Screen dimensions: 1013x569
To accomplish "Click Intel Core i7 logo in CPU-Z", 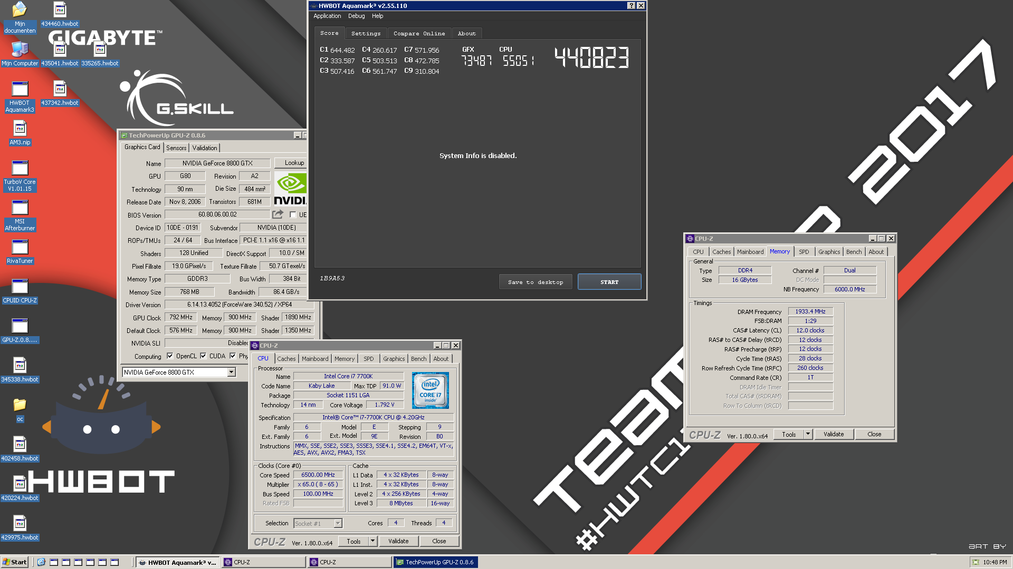I will pyautogui.click(x=430, y=390).
